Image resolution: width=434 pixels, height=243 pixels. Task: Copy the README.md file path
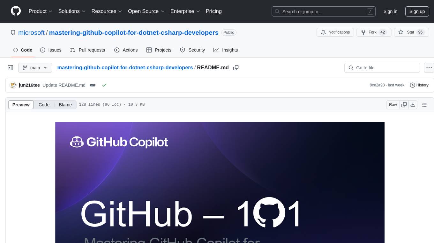(x=236, y=67)
